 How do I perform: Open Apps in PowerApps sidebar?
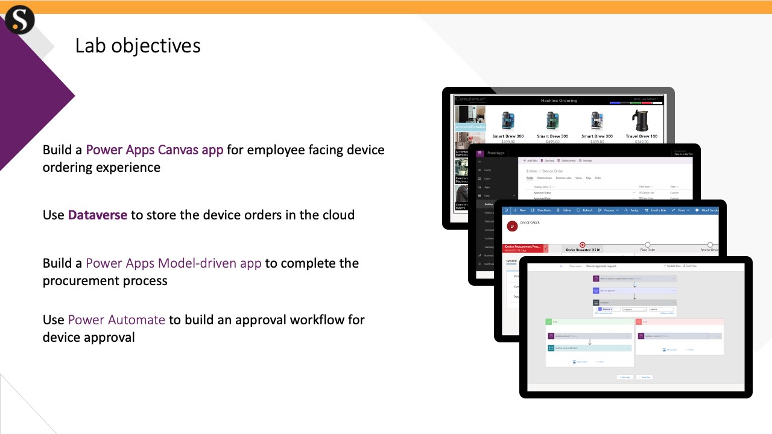(x=486, y=187)
